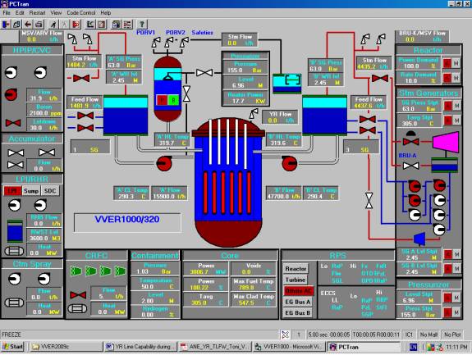Click the EG Bus B button
Image resolution: width=472 pixels, height=355 pixels.
tap(298, 313)
